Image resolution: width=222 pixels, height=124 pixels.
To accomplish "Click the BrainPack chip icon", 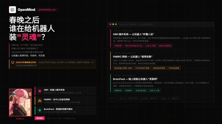I will point(40,110).
